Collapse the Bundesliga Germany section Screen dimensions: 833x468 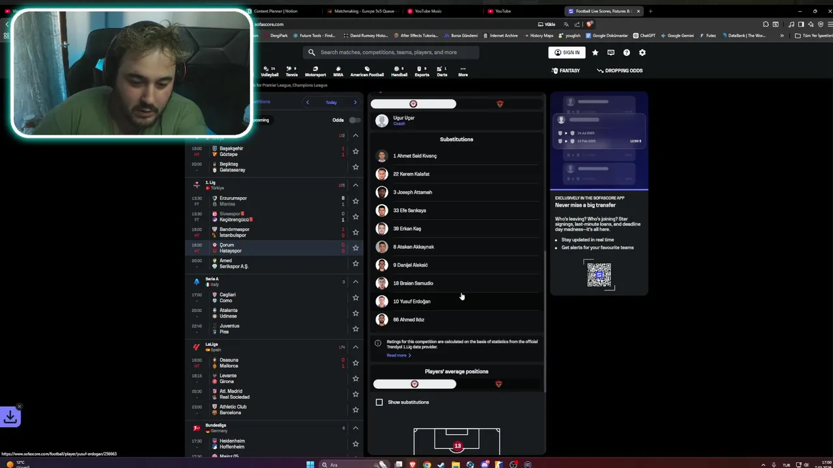(x=355, y=428)
